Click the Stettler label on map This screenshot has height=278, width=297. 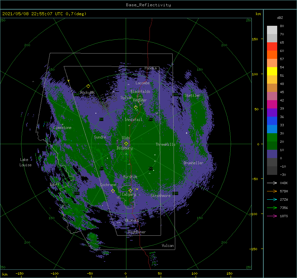click(x=192, y=96)
